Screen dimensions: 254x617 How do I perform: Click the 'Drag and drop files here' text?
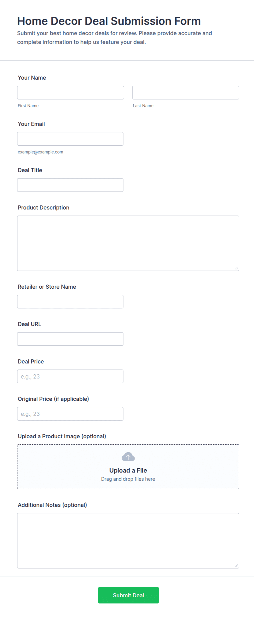pos(128,479)
